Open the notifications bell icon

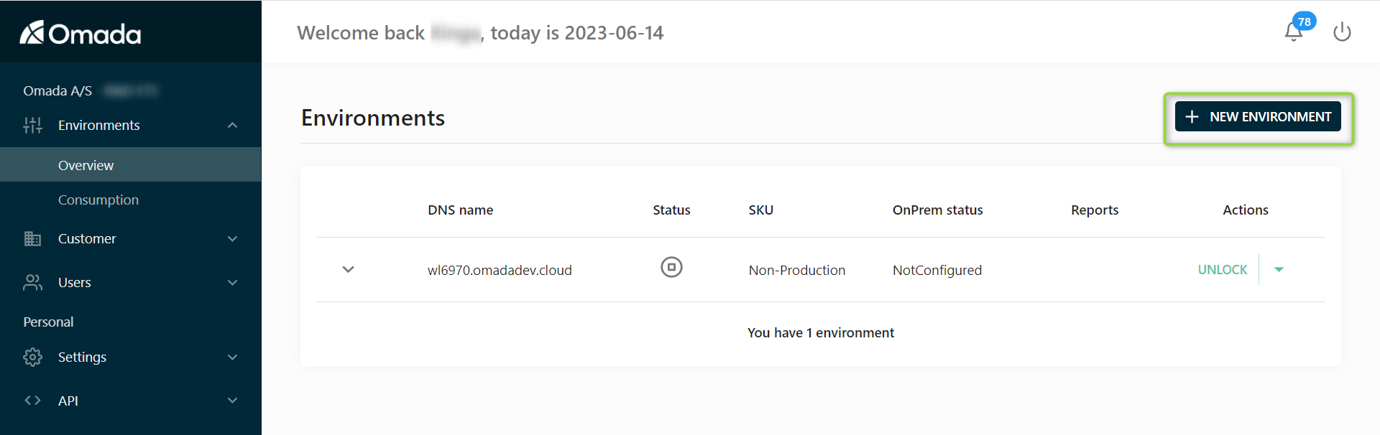click(1294, 32)
